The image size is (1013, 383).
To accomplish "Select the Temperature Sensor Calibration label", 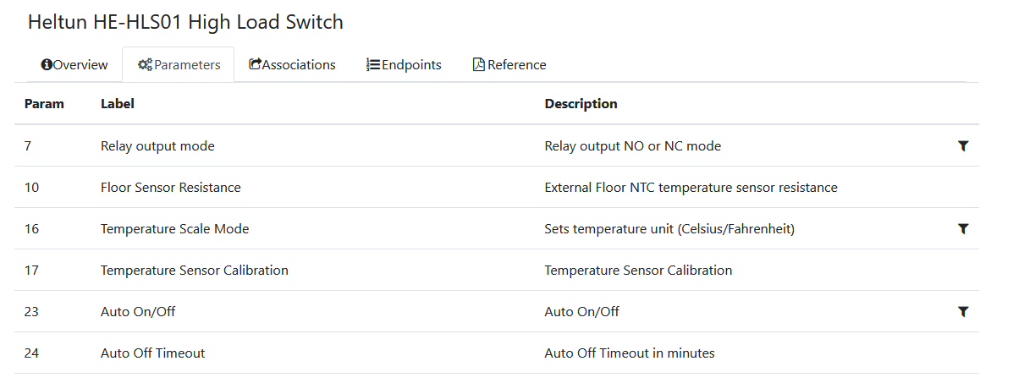I will pyautogui.click(x=194, y=271).
